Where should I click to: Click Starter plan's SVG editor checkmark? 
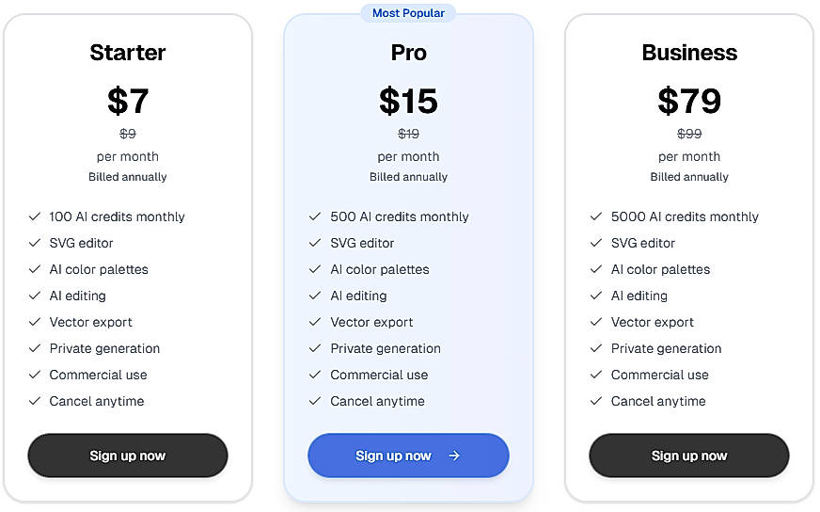(35, 243)
